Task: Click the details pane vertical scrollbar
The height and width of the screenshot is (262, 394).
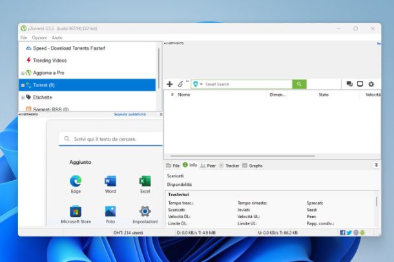Action: pos(377,201)
